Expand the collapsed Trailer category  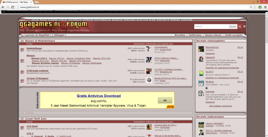point(22,113)
